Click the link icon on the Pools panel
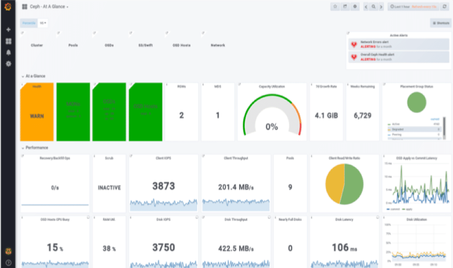453x268 pixels. point(58,33)
